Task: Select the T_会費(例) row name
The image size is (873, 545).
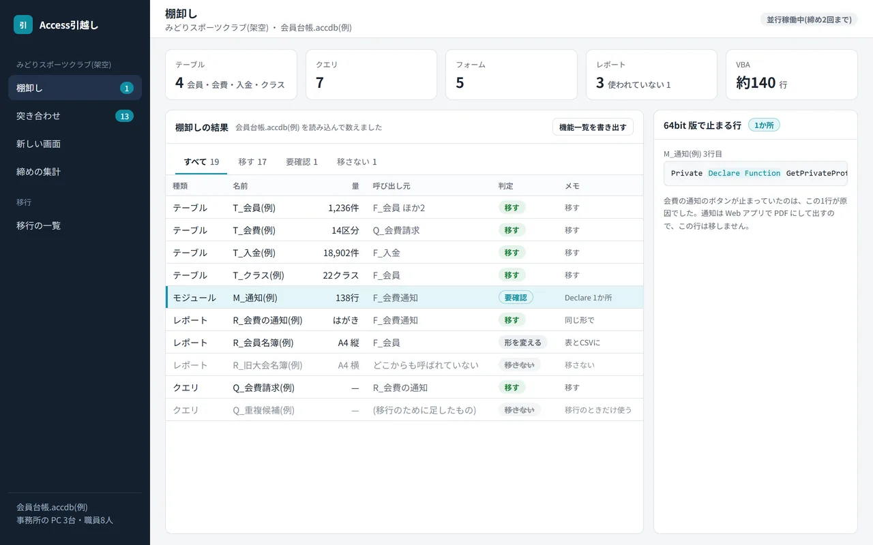Action: (x=254, y=230)
